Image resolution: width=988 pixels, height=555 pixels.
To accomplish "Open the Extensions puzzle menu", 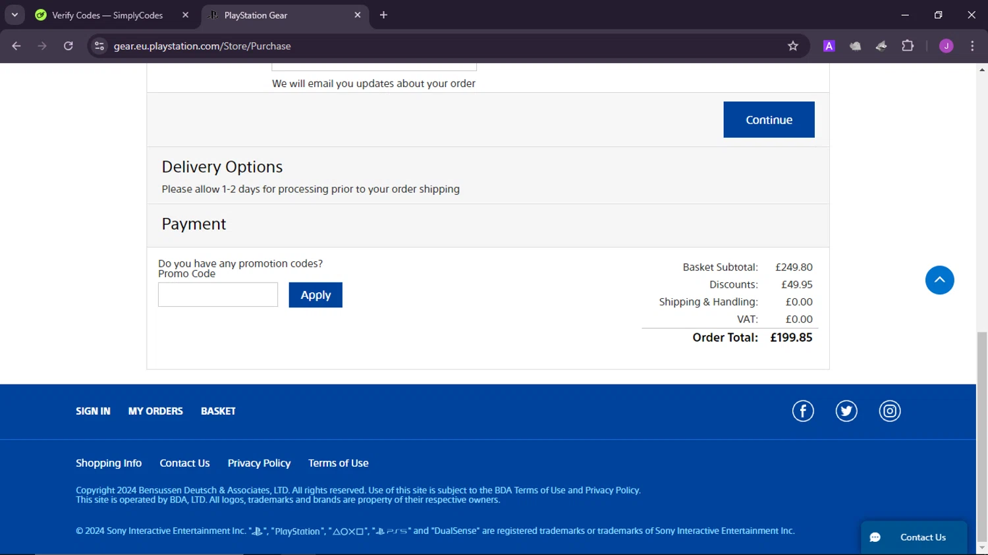I will 908,46.
